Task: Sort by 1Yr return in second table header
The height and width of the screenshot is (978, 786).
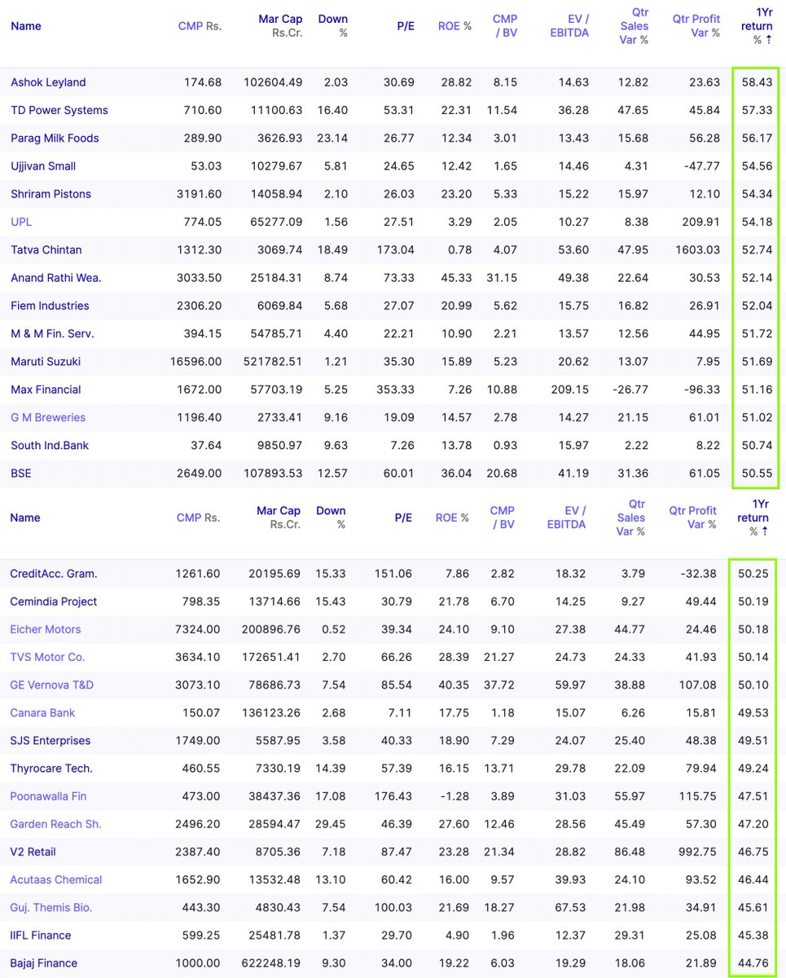Action: (x=753, y=518)
